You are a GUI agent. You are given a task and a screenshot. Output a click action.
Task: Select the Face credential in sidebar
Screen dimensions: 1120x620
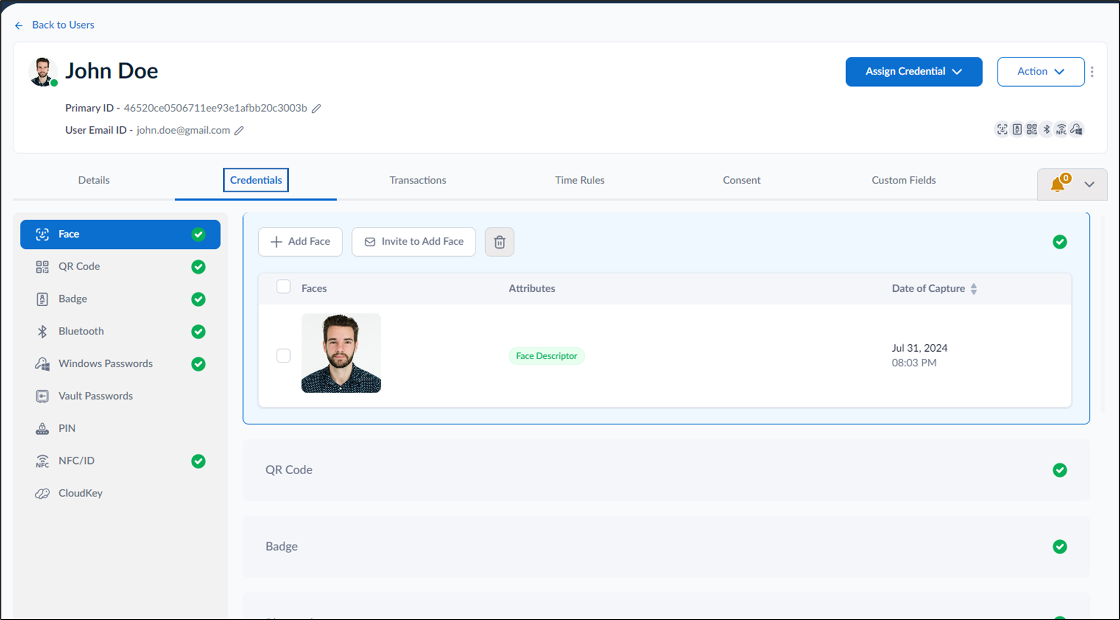point(120,234)
